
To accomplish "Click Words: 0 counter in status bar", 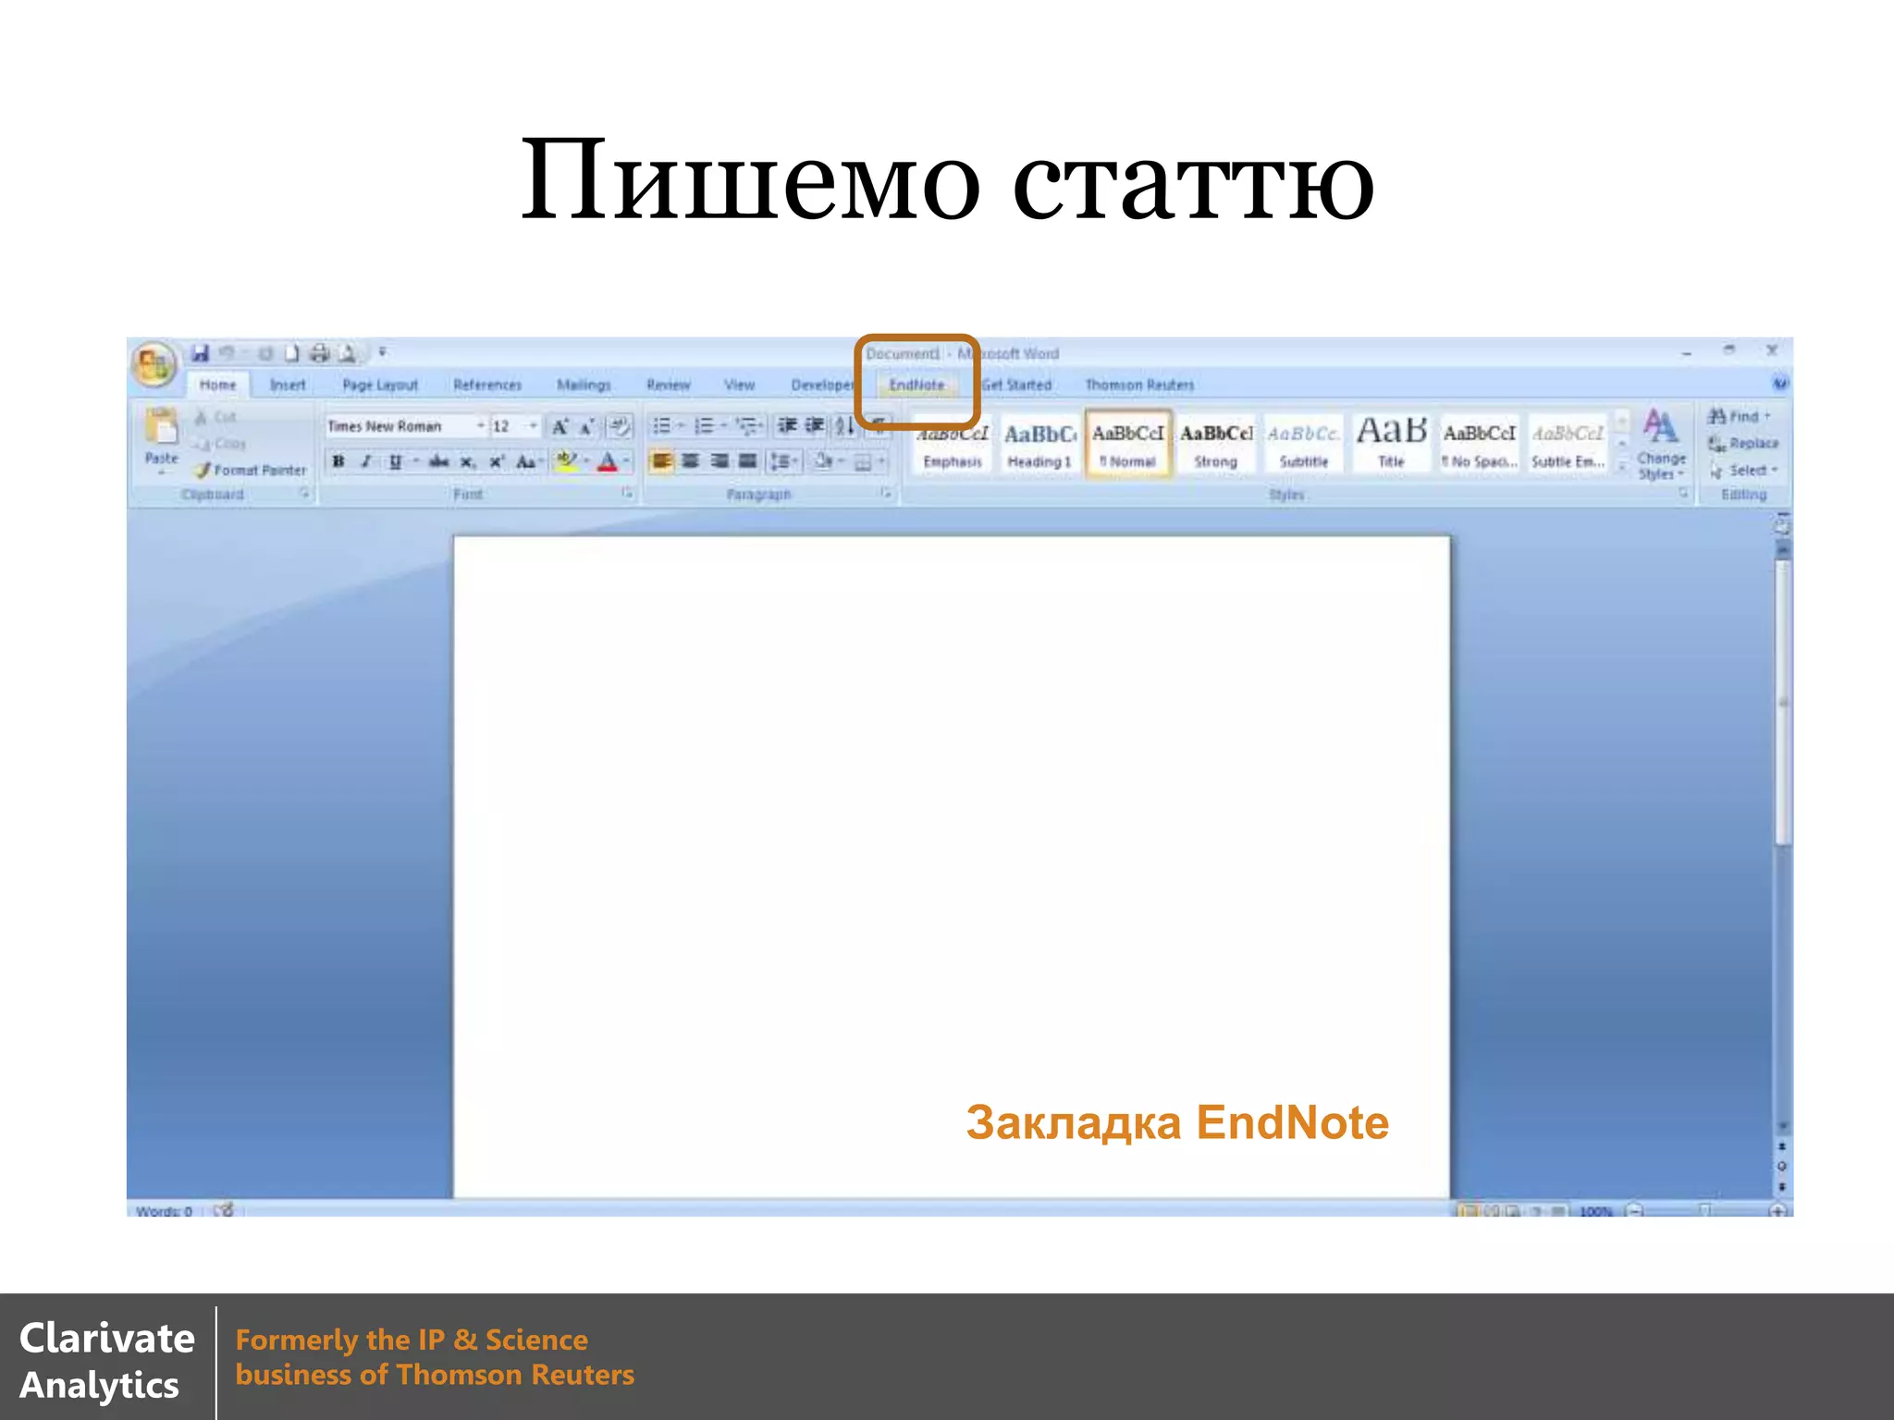I will point(164,1211).
